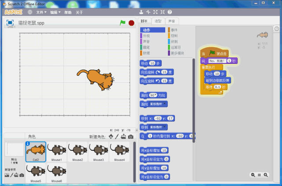Select the stage backdrop thumbnail
The image size is (282, 186).
(14, 149)
